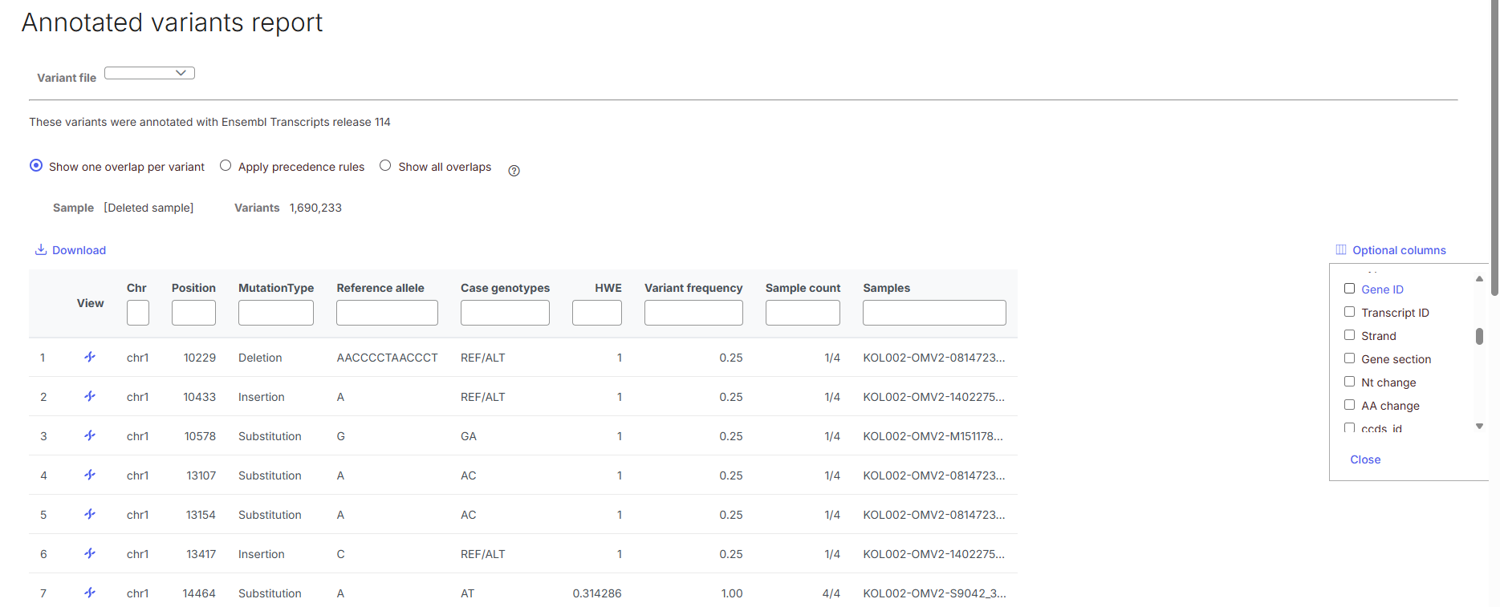
Task: Enable the Gene ID column checkbox
Action: click(x=1349, y=289)
